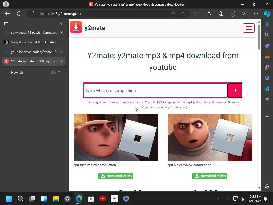This screenshot has height=205, width=273.
Task: Open sidebar Search icon
Action: tap(267, 35)
